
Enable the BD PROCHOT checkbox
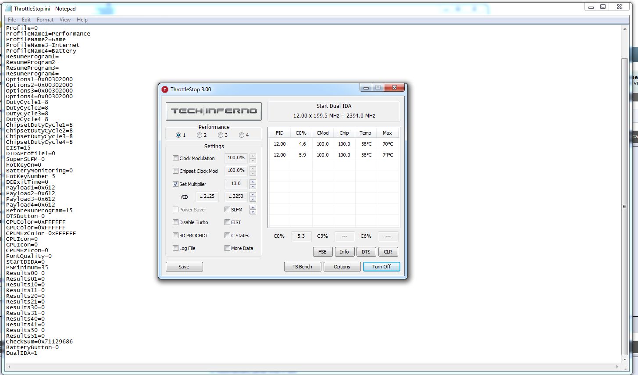175,236
